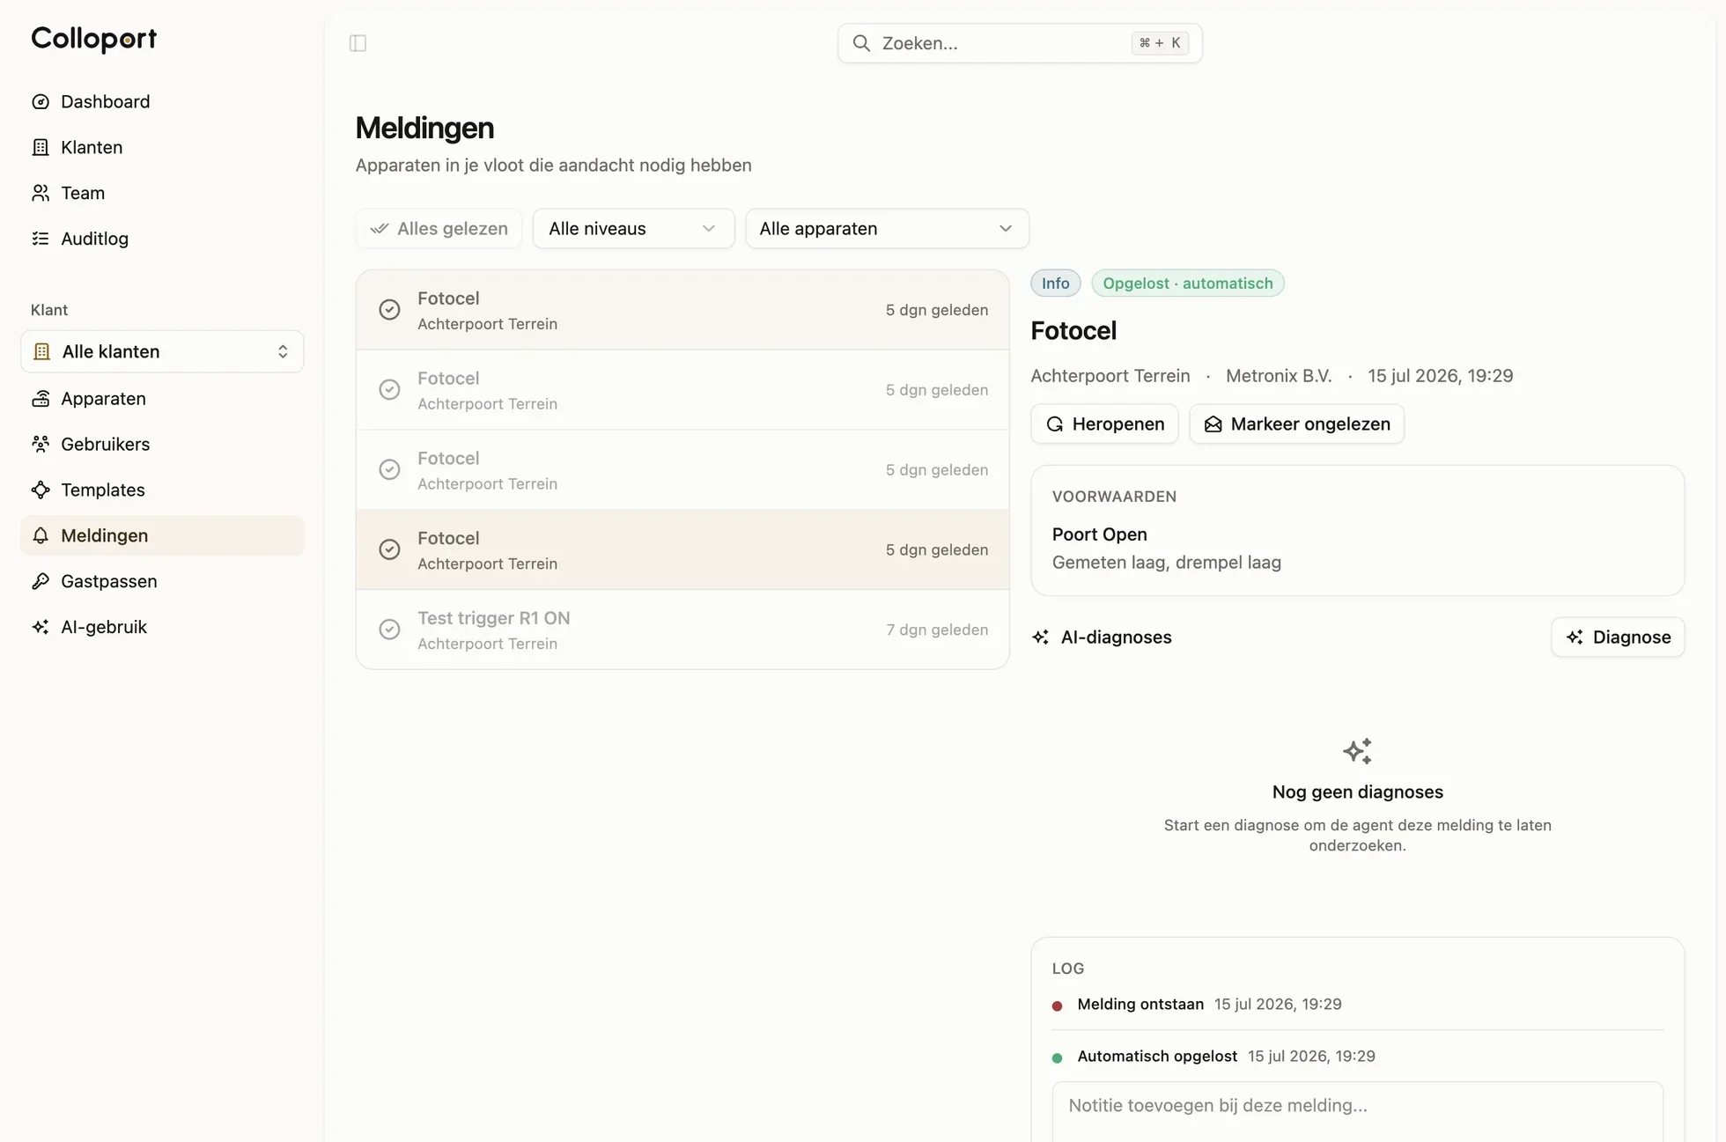Click the double-check icon in Alles gelezen
Image resolution: width=1726 pixels, height=1142 pixels.
pyautogui.click(x=380, y=229)
